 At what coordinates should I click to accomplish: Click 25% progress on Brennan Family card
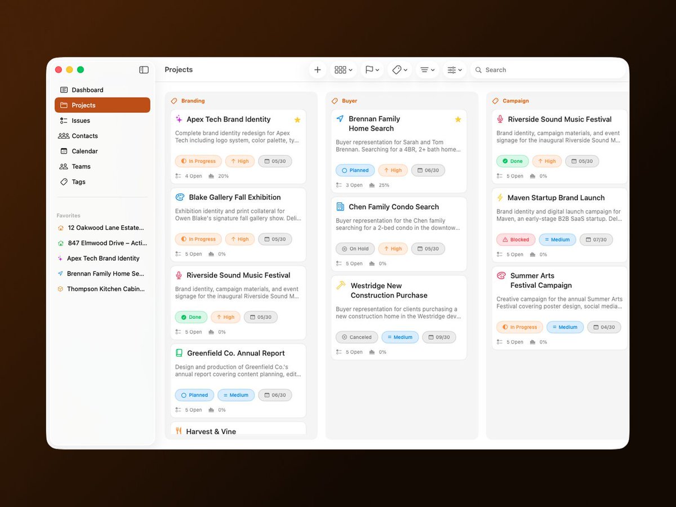379,185
